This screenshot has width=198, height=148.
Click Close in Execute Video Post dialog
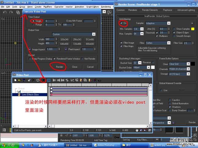74,67
